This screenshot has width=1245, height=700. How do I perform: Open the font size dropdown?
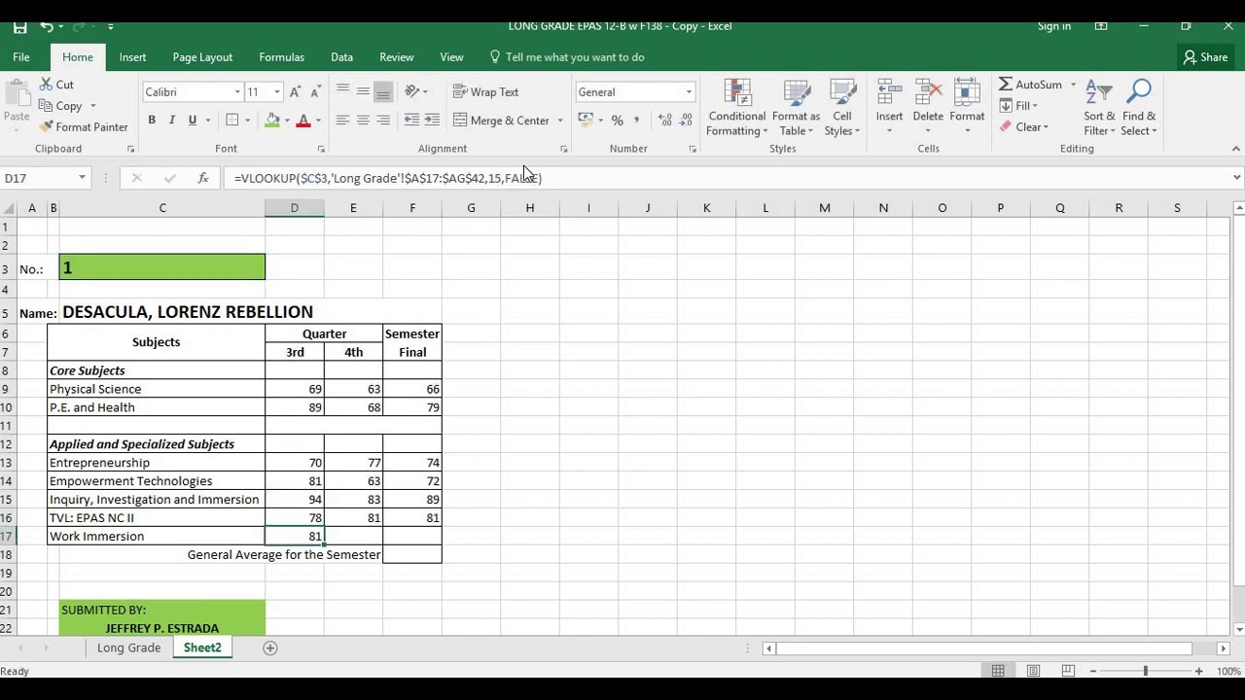click(x=277, y=92)
